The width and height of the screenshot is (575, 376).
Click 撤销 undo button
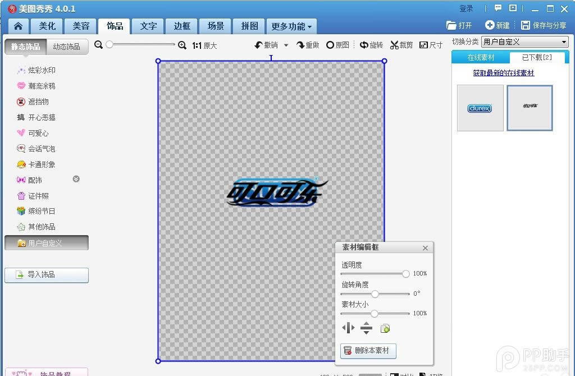coord(266,45)
